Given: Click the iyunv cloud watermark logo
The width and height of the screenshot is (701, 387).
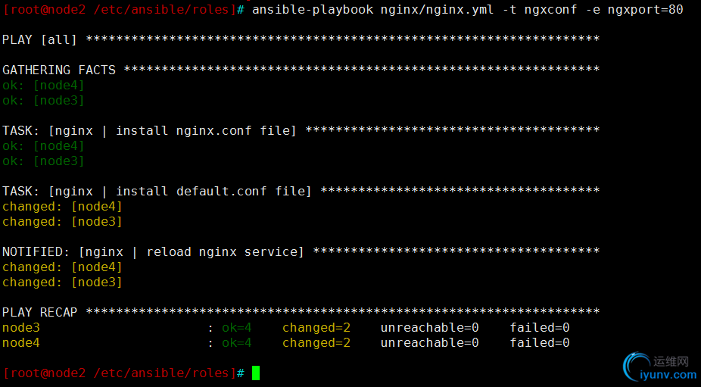Looking at the screenshot, I should [x=634, y=368].
